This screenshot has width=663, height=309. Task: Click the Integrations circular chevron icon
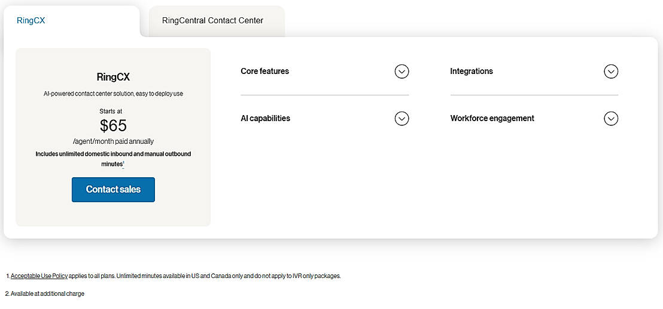pos(610,72)
